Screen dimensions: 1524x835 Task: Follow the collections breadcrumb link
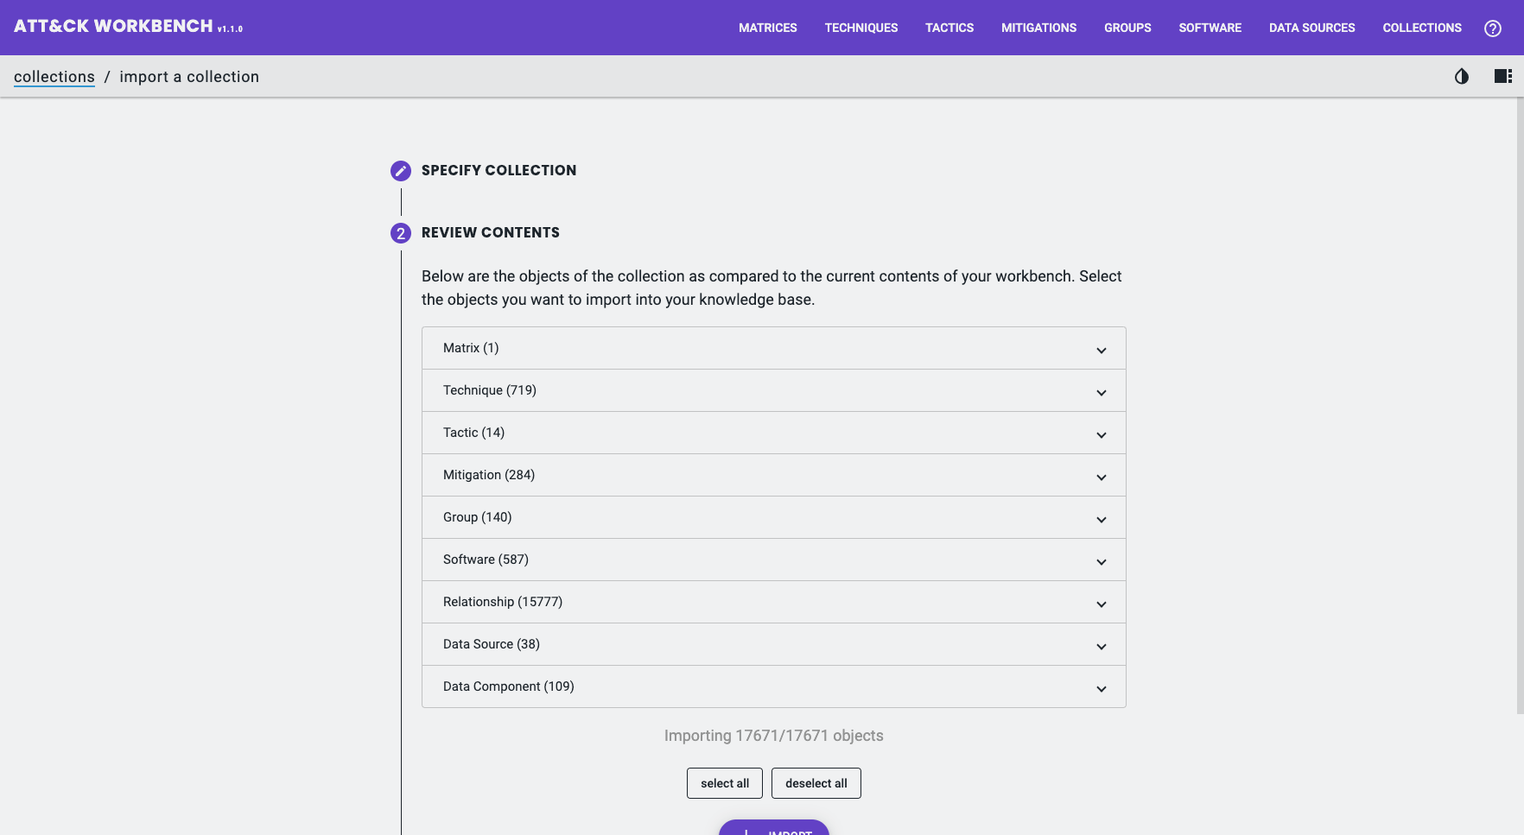click(x=54, y=77)
